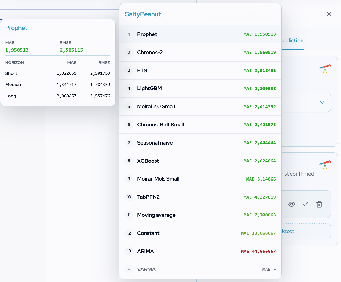Viewport: 341px width, 282px height.
Task: Switch to the Prediction tab
Action: tap(293, 41)
